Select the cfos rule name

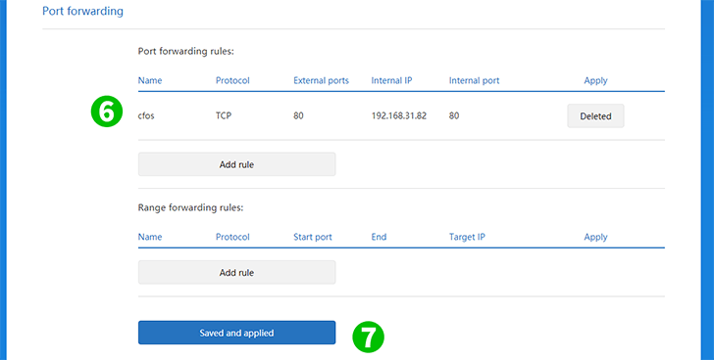(x=146, y=115)
